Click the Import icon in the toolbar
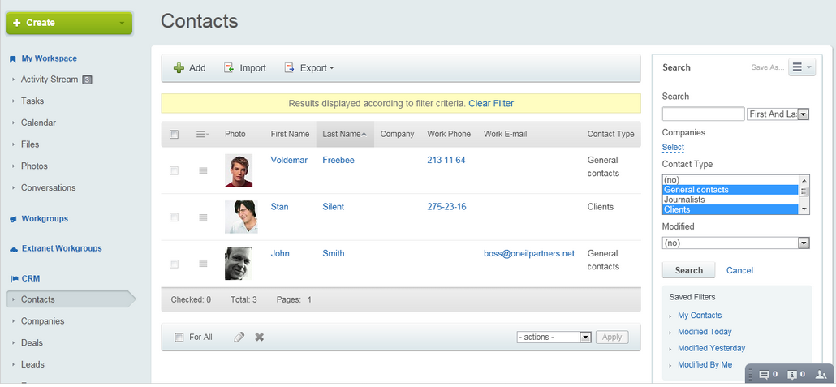Screen dimensions: 836x387 229,67
